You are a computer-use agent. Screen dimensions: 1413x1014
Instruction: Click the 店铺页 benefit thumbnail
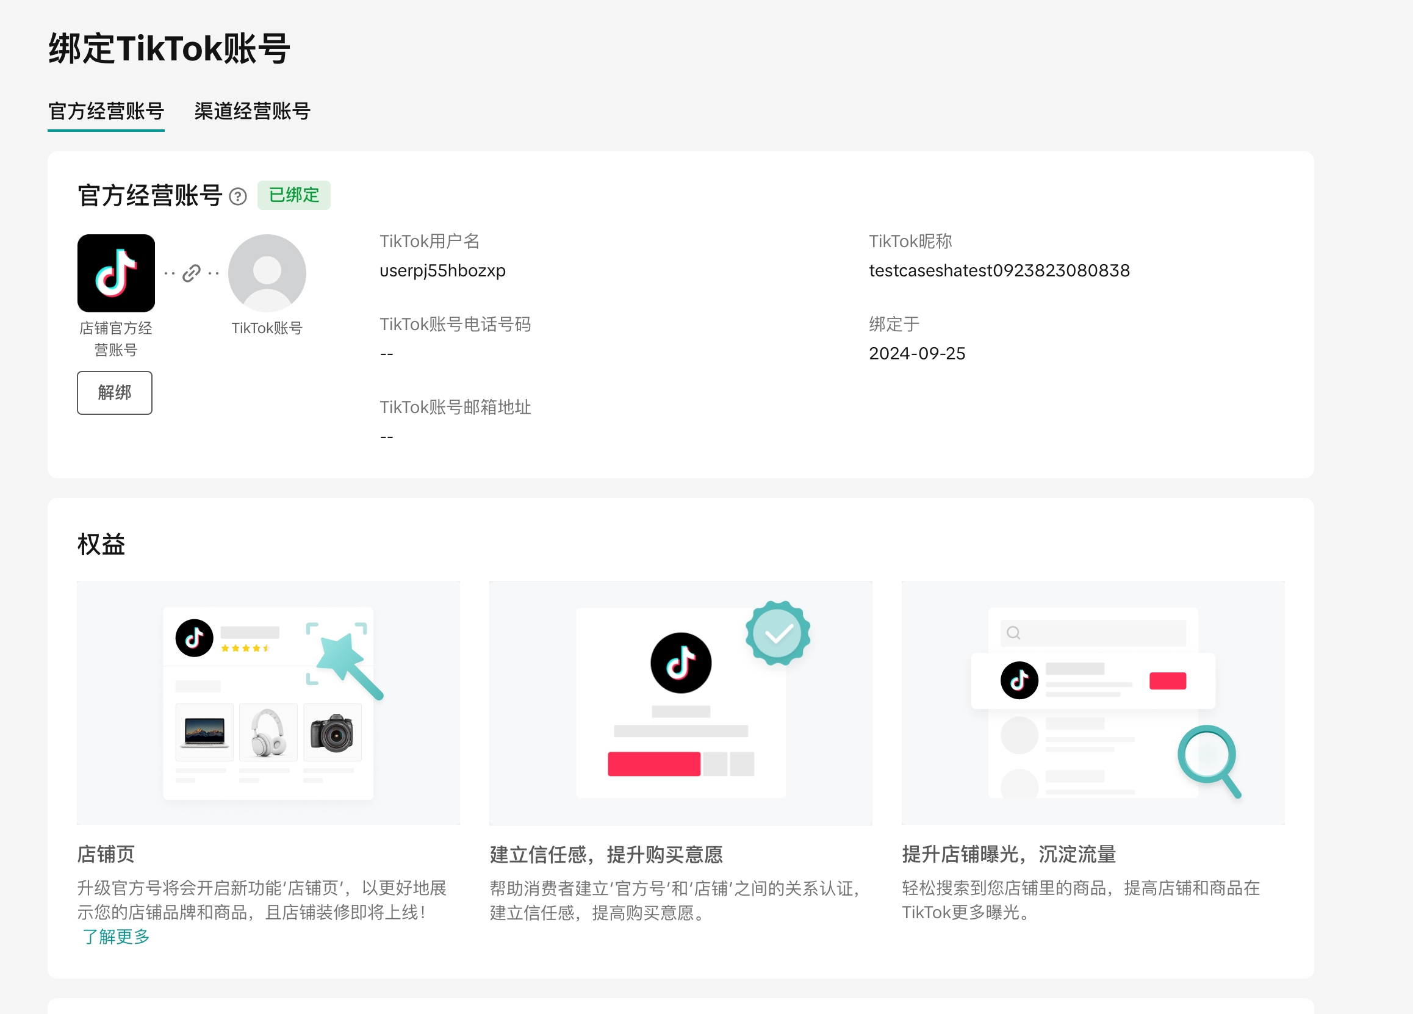[268, 703]
